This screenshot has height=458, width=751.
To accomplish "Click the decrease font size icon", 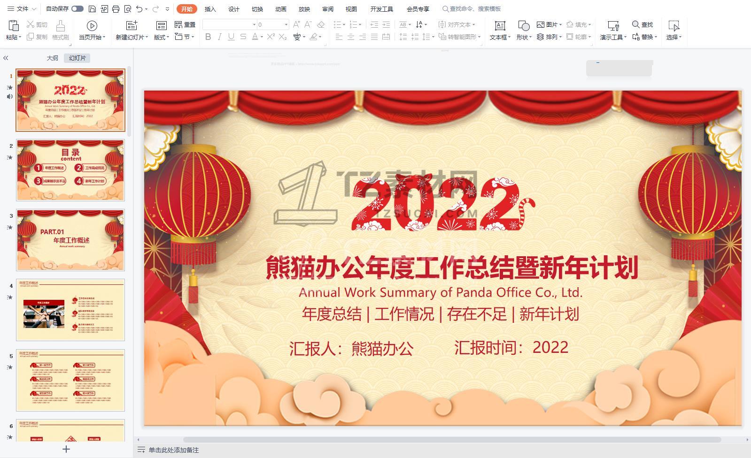I will pyautogui.click(x=308, y=24).
